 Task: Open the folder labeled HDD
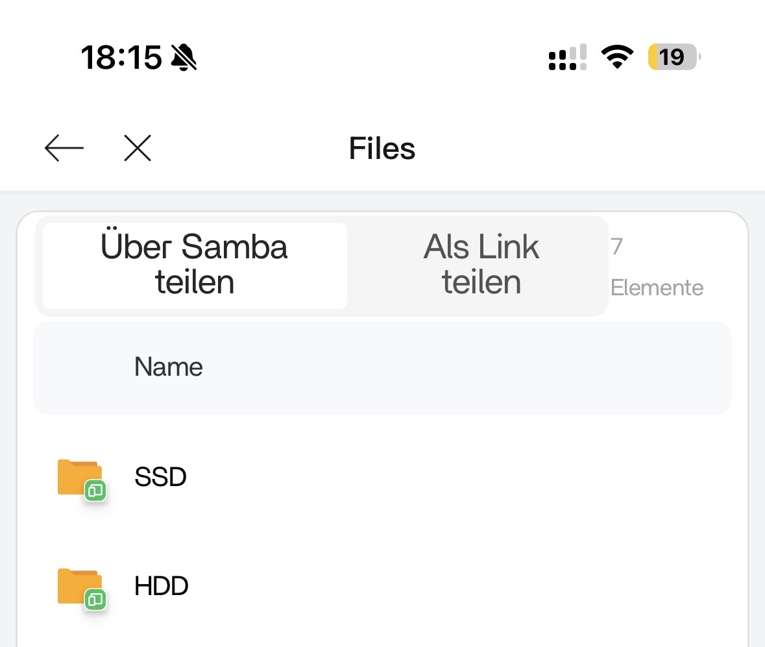[x=162, y=586]
